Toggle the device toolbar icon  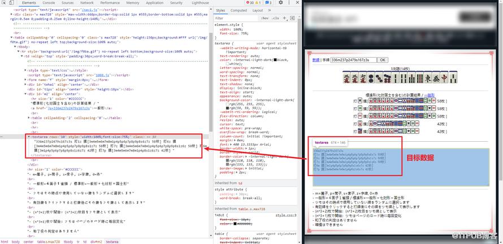(11, 3)
